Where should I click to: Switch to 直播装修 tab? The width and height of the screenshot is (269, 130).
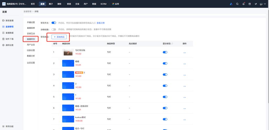(x=31, y=28)
